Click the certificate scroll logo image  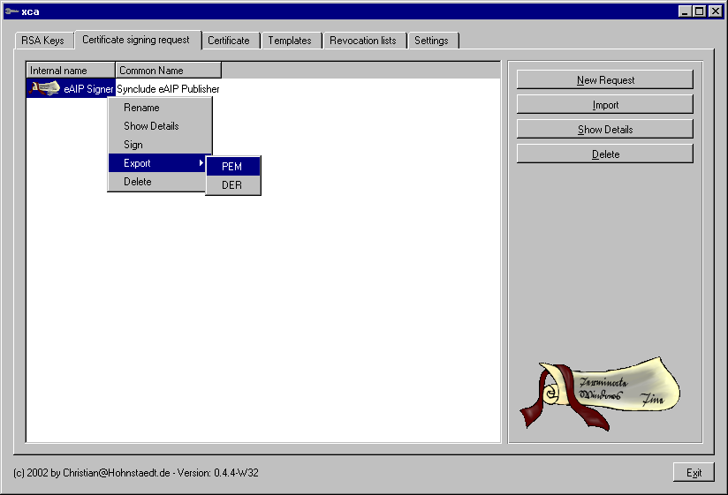(598, 393)
